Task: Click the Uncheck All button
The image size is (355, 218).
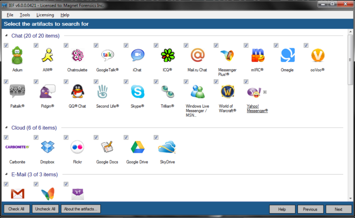Action: click(45, 209)
